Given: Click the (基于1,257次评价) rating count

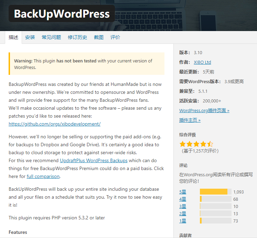Looking at the screenshot, I should [200, 151].
